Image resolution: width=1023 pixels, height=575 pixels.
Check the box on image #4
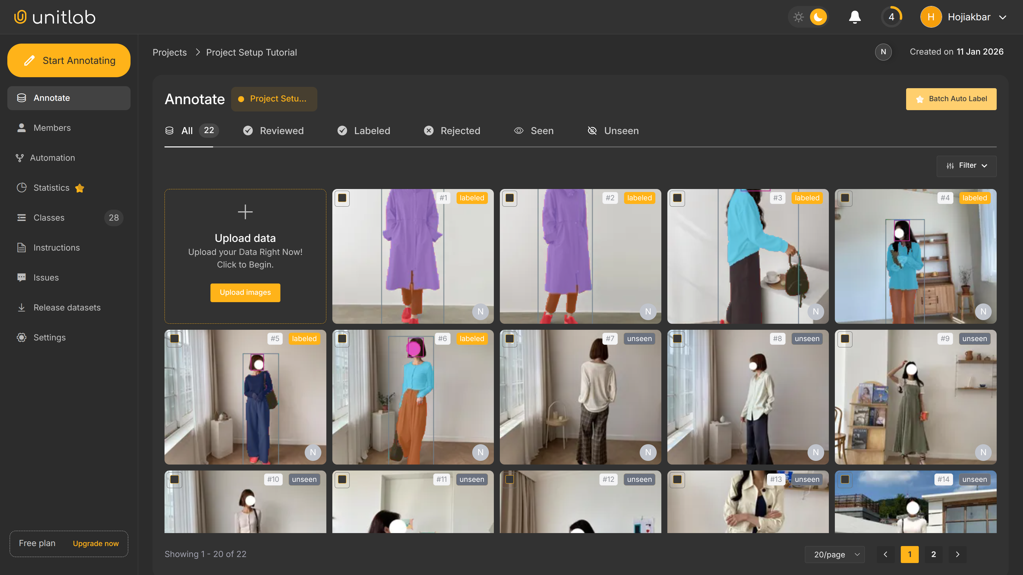pos(845,198)
